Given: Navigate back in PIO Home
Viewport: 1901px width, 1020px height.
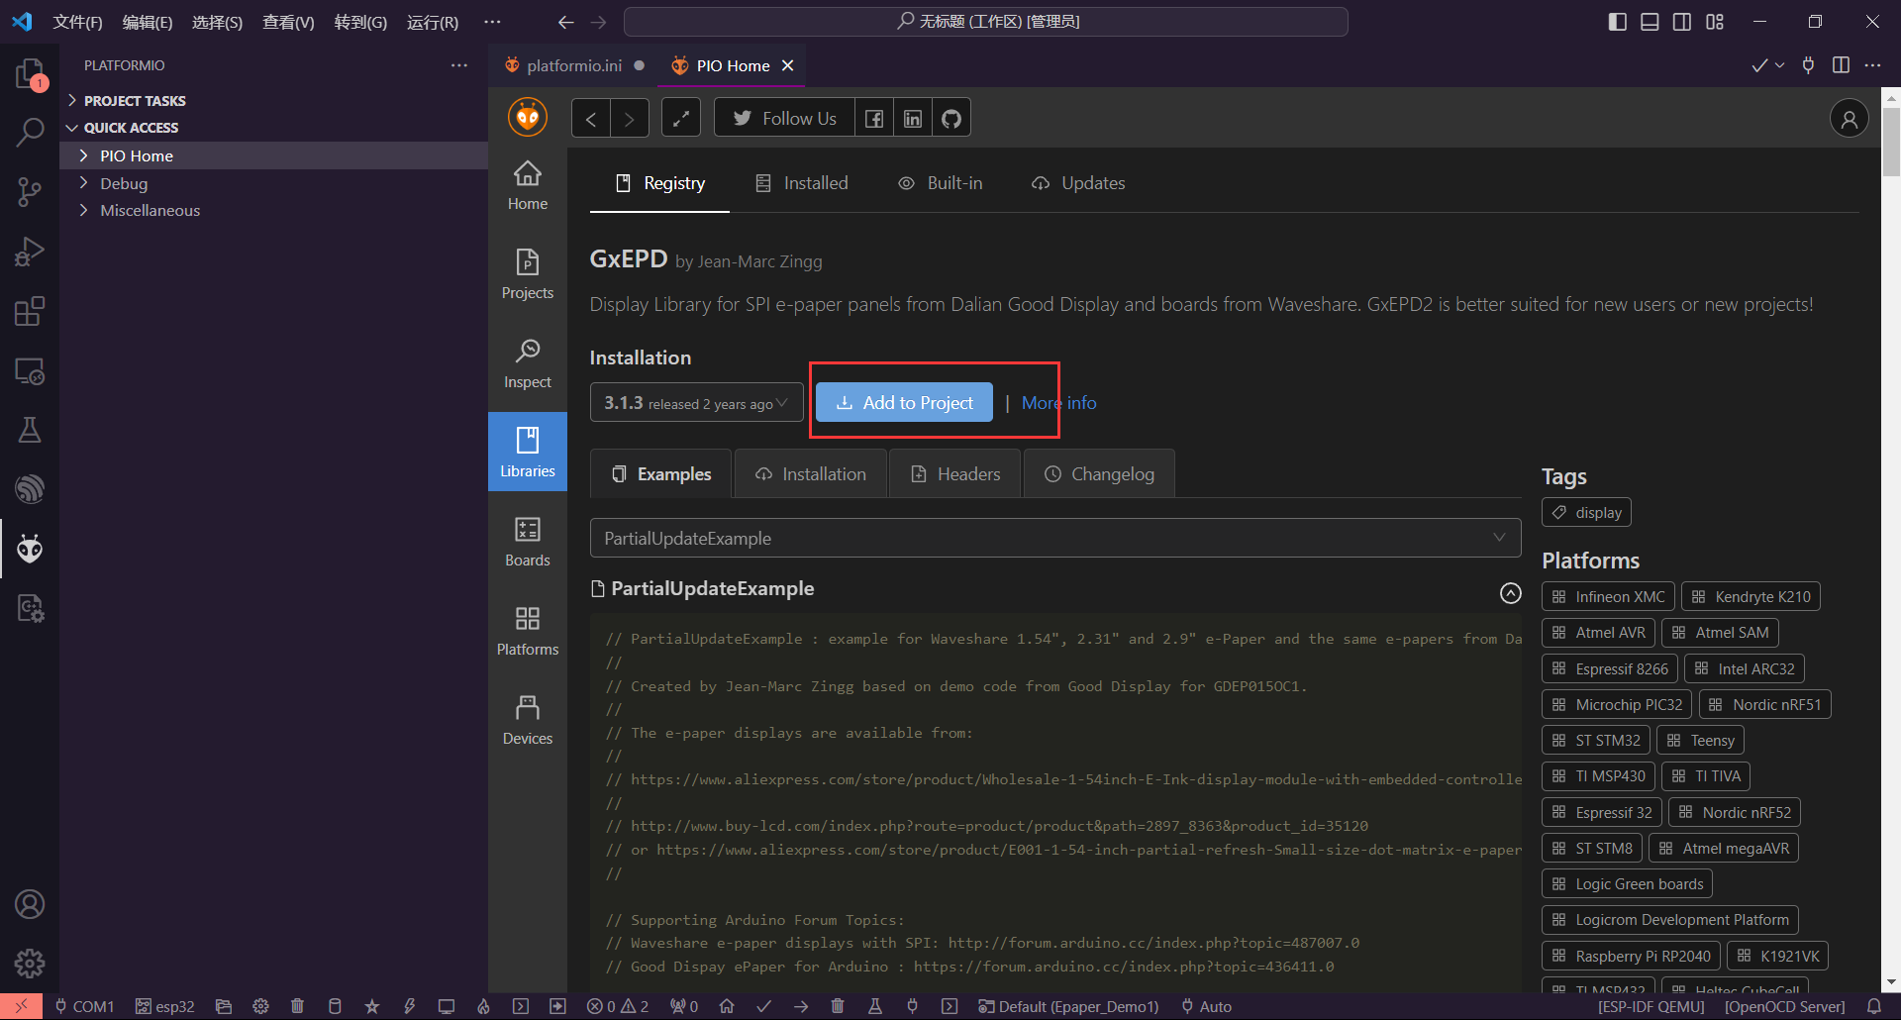Looking at the screenshot, I should click(x=591, y=119).
